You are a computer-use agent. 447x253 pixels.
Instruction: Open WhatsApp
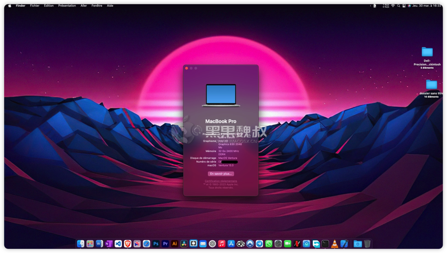tap(269, 243)
